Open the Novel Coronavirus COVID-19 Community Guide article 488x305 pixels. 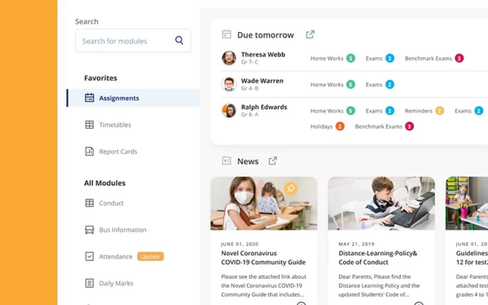coord(263,258)
